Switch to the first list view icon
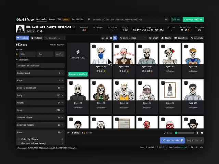The width and height of the screenshot is (219, 164). (103, 38)
